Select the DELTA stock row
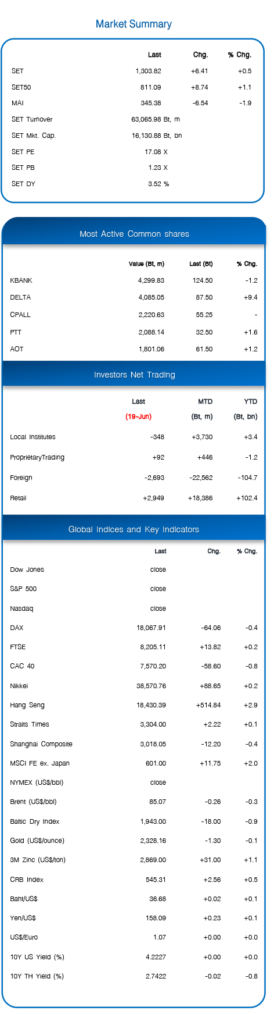Viewport: 274px width, 1014px height. coord(134,297)
